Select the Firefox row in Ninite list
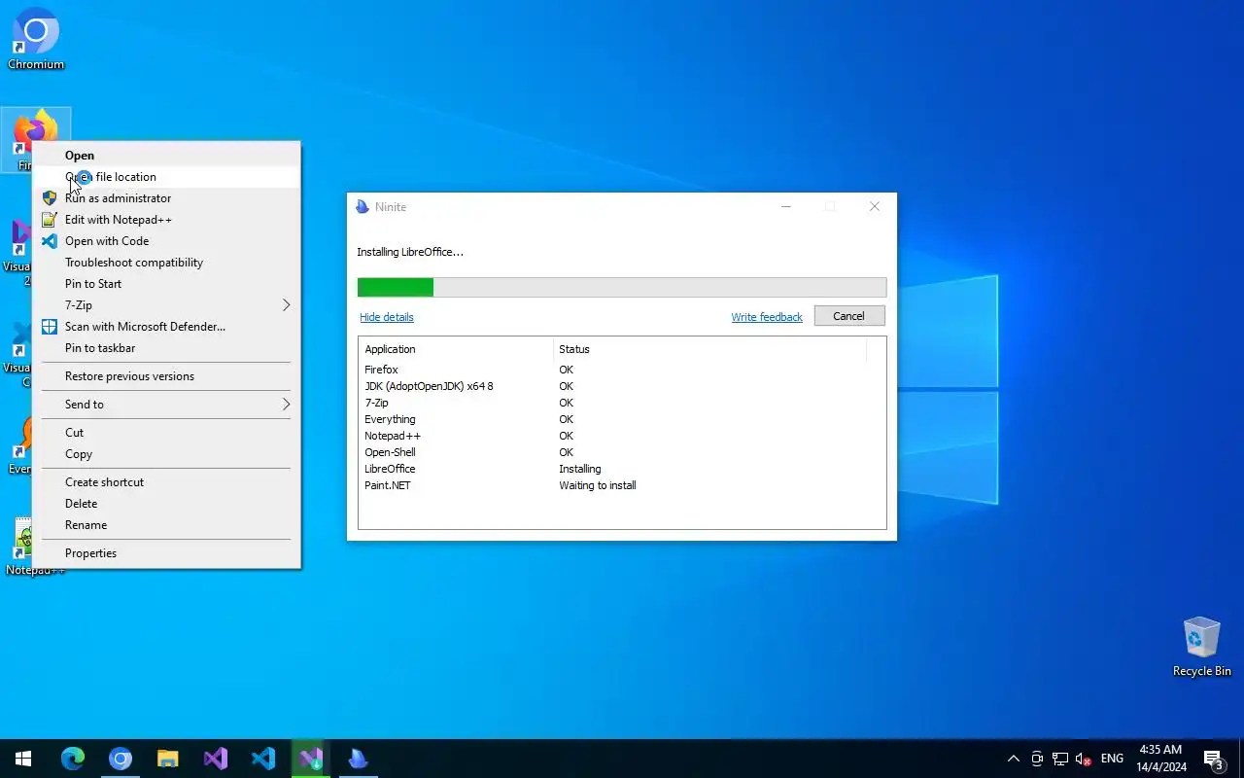 [x=622, y=370]
